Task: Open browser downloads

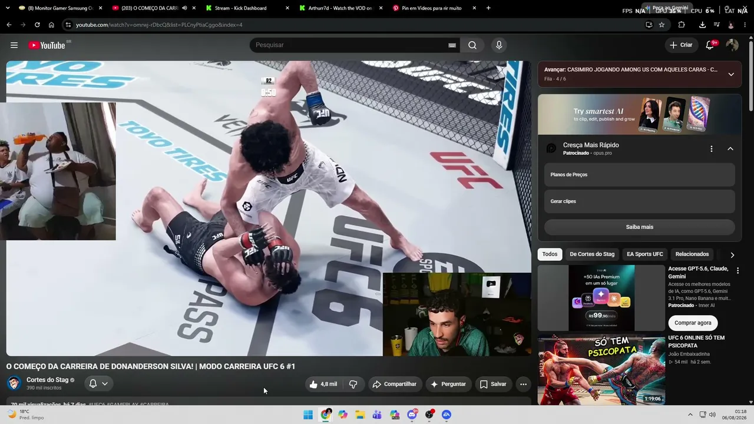Action: coord(702,25)
